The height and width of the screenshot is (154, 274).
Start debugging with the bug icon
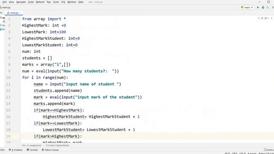pos(263,8)
